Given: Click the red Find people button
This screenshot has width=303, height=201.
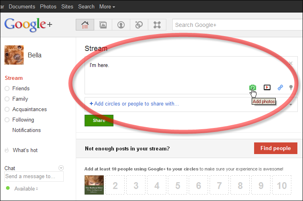Looking at the screenshot, I should pyautogui.click(x=275, y=148).
